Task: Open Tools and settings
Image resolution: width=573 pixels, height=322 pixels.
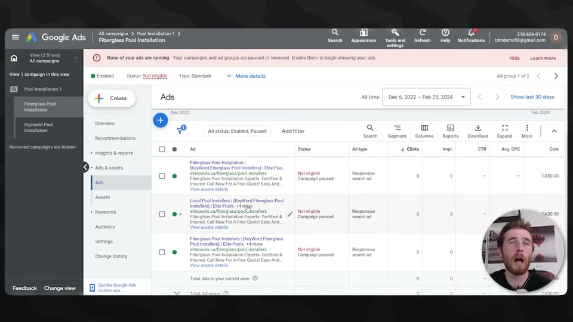Action: pyautogui.click(x=395, y=38)
